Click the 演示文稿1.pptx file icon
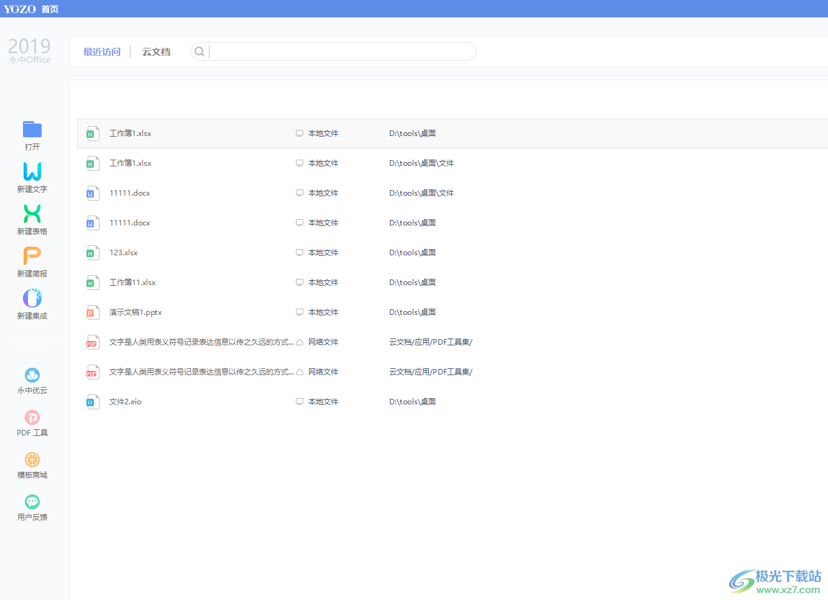The height and width of the screenshot is (600, 828). click(93, 312)
